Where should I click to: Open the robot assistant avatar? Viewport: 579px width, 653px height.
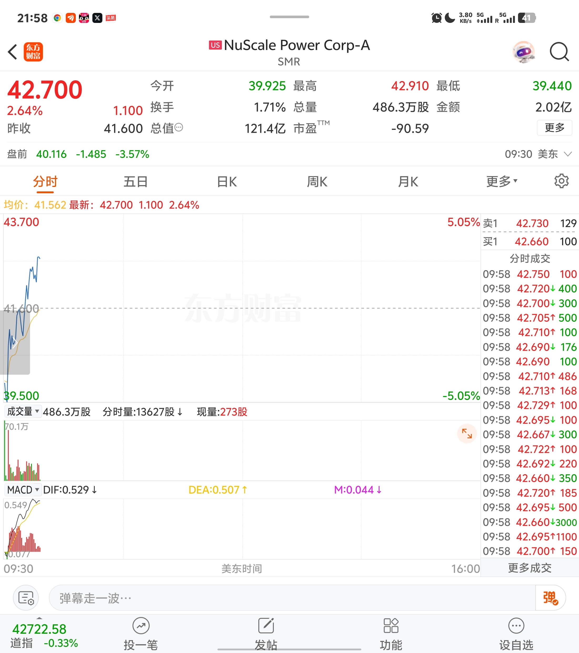(x=524, y=52)
